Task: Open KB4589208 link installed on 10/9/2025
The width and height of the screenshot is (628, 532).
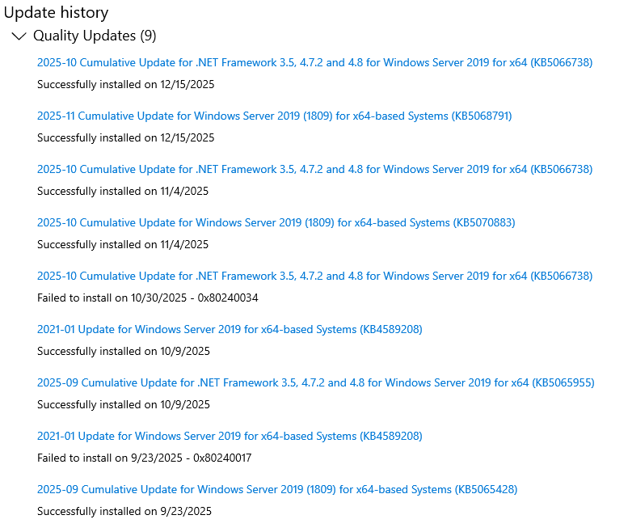Action: coord(230,329)
